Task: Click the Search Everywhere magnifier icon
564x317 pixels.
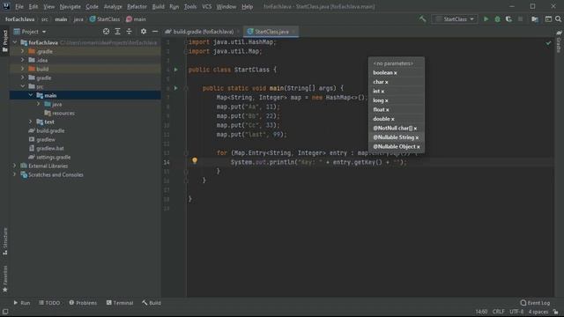Action: pyautogui.click(x=558, y=19)
